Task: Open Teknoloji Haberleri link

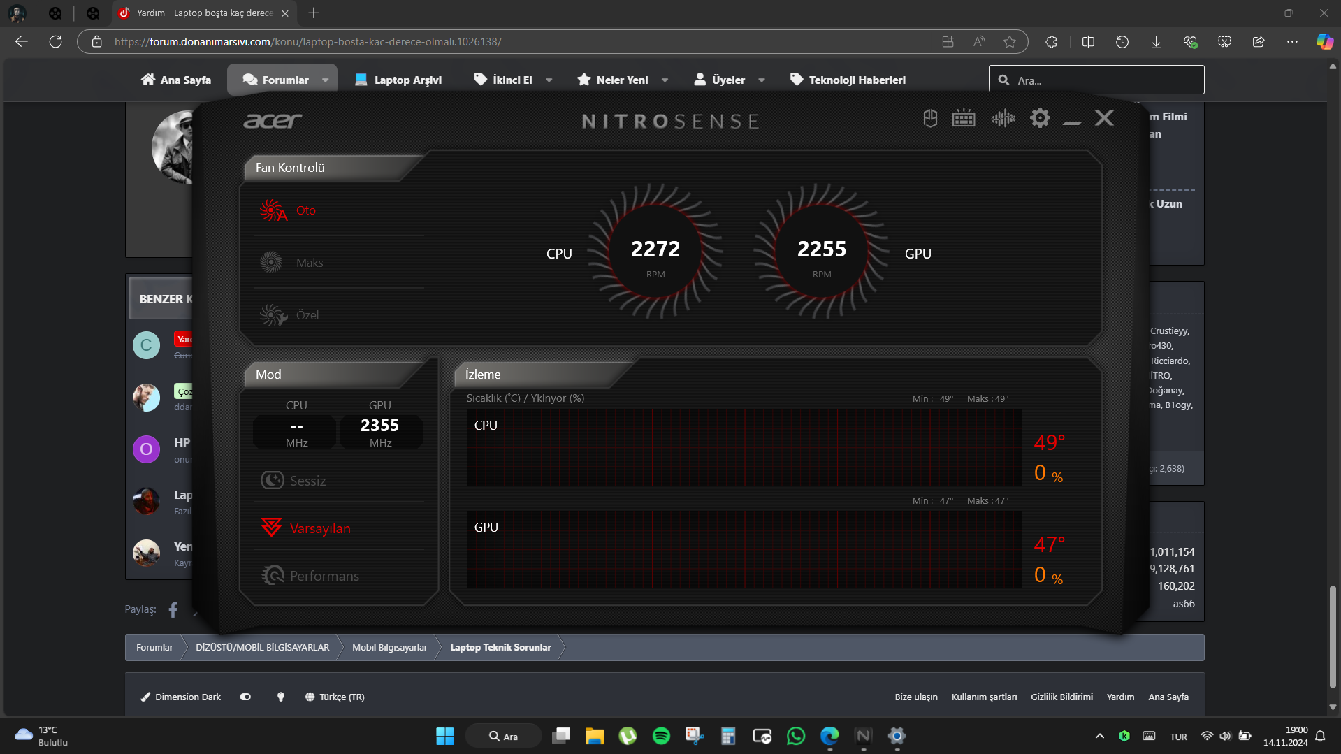Action: click(x=848, y=80)
